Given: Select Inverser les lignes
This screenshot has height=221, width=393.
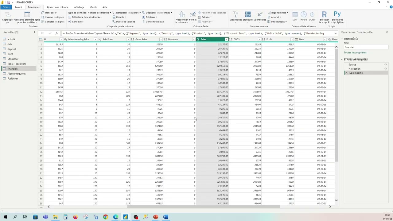Looking at the screenshot, I should pos(53,17).
